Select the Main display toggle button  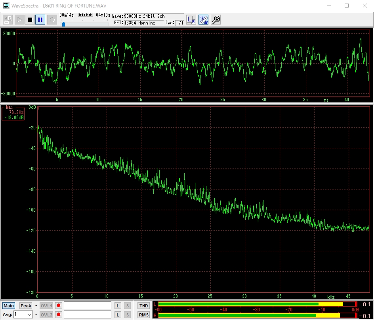9,306
